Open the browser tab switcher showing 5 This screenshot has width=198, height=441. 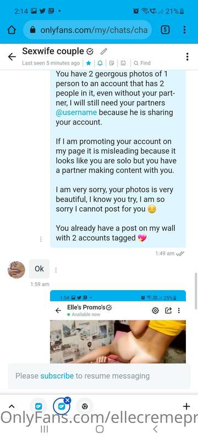coord(165,30)
